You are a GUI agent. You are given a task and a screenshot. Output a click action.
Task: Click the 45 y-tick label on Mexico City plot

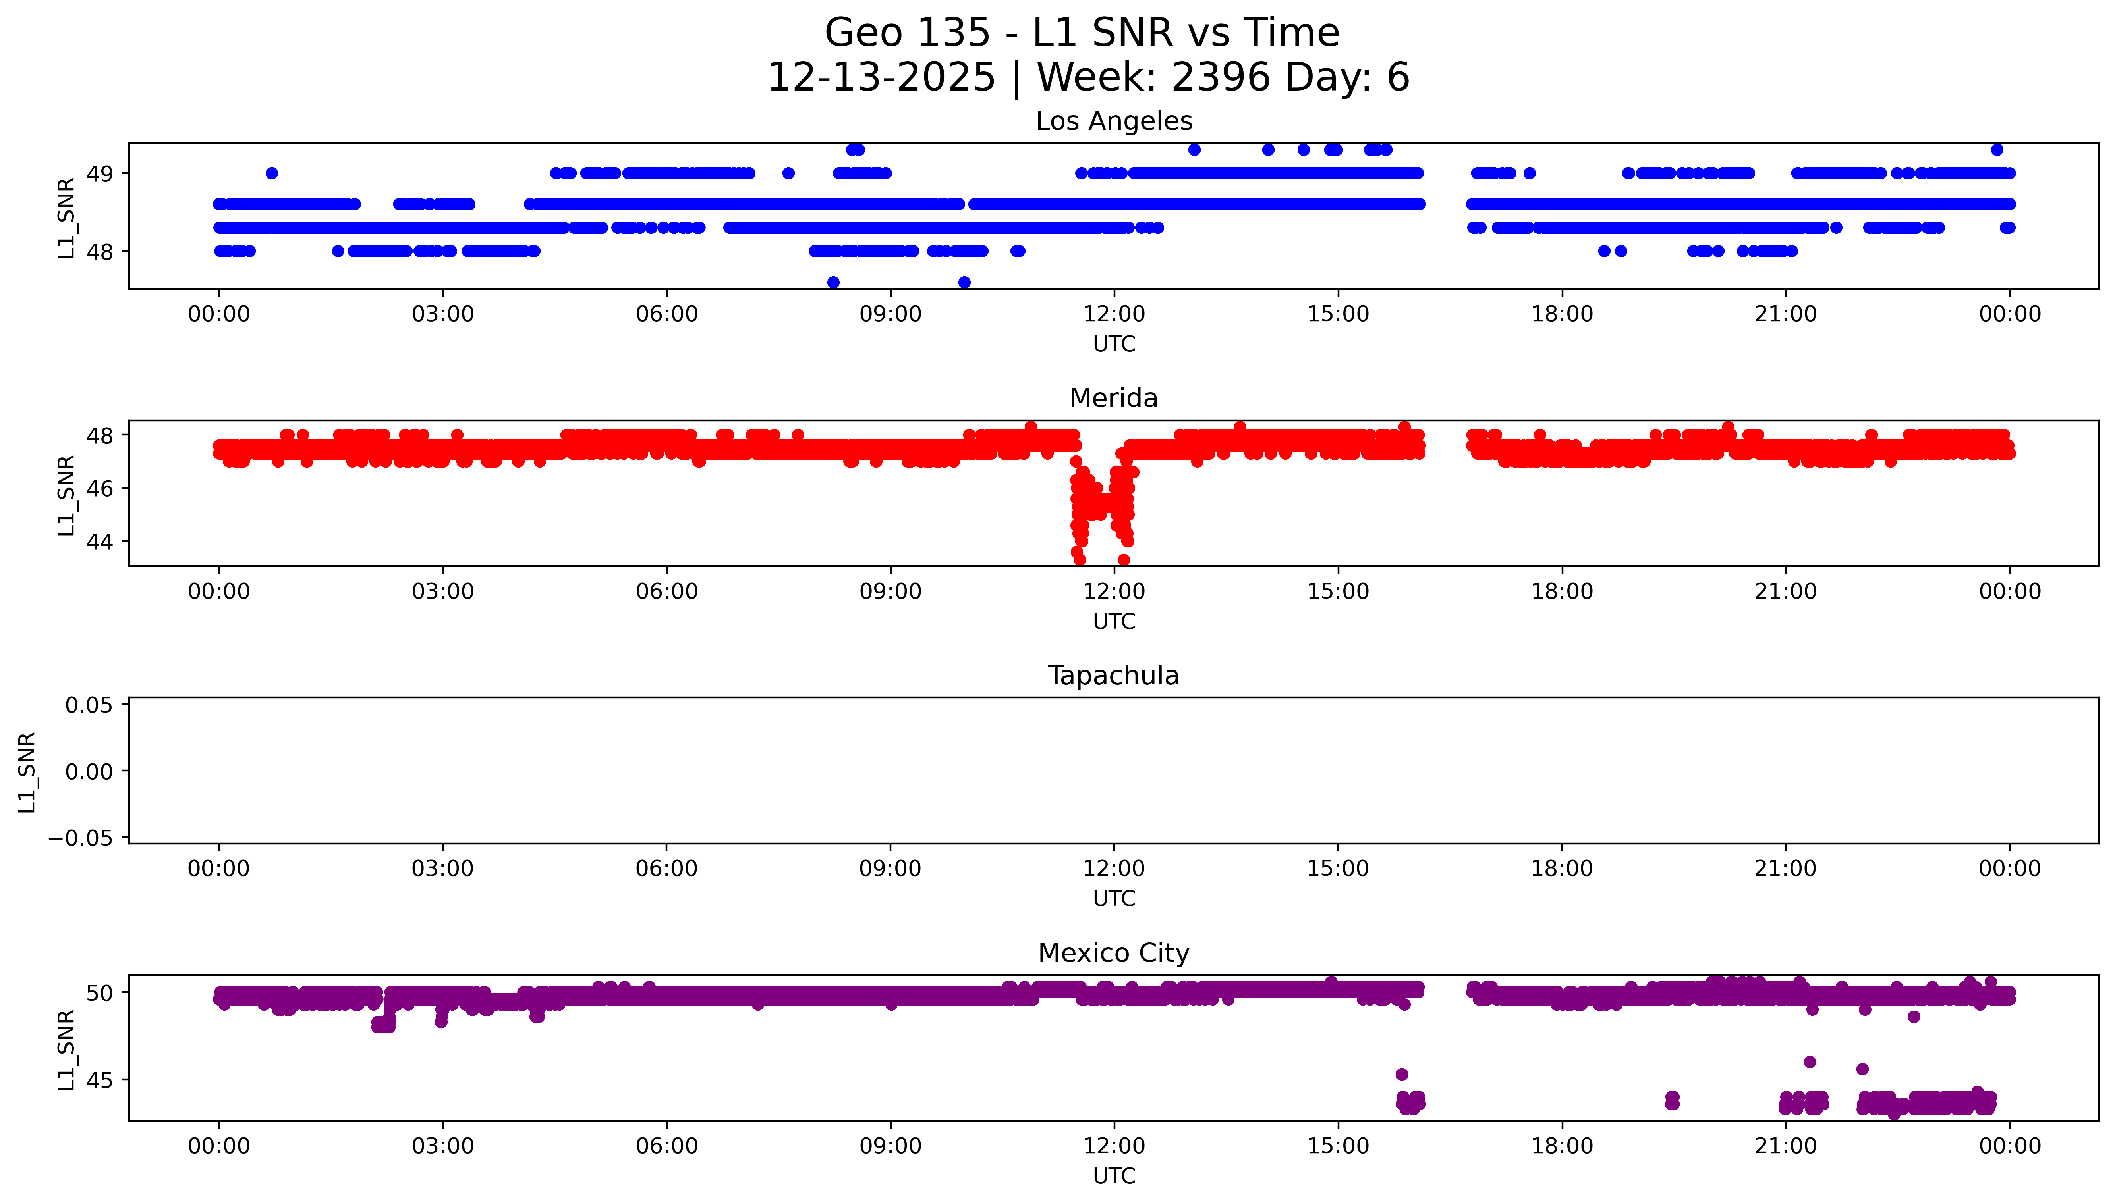(x=99, y=1081)
